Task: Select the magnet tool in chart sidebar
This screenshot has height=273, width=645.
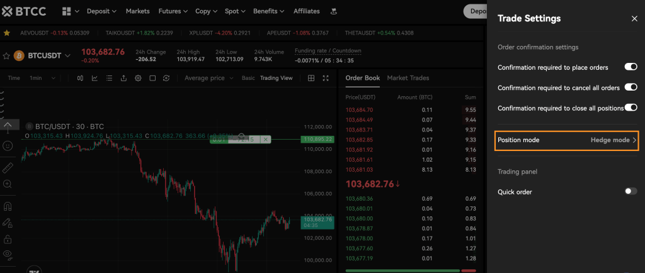Action: click(x=8, y=206)
